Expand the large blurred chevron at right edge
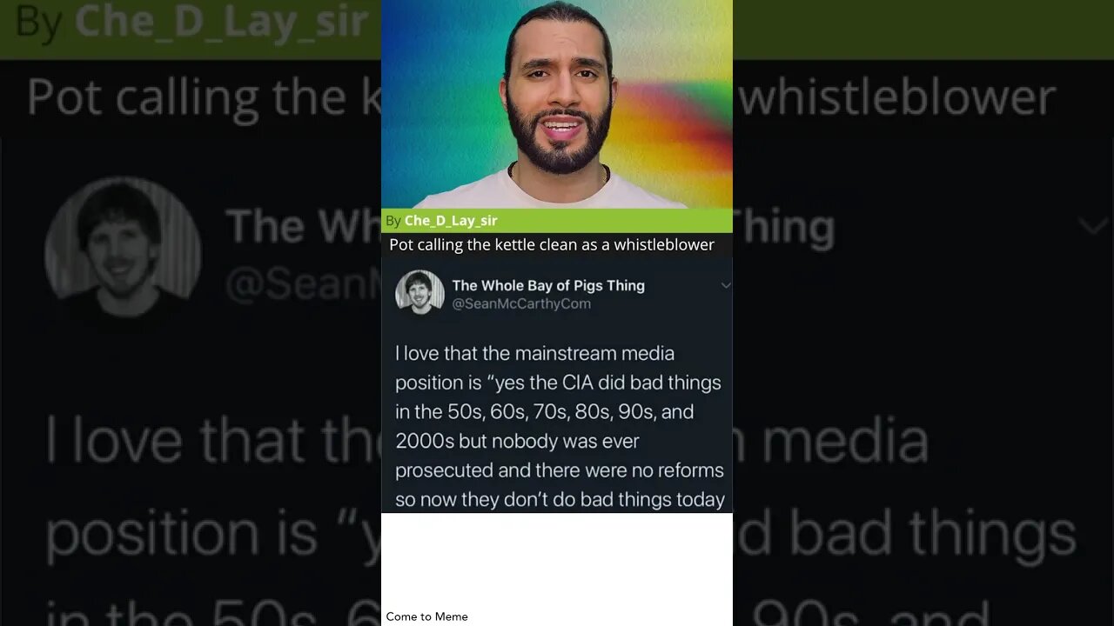1114x626 pixels. click(x=1092, y=227)
